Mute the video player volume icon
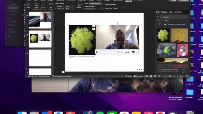This screenshot has height=114, width=203. click(137, 52)
